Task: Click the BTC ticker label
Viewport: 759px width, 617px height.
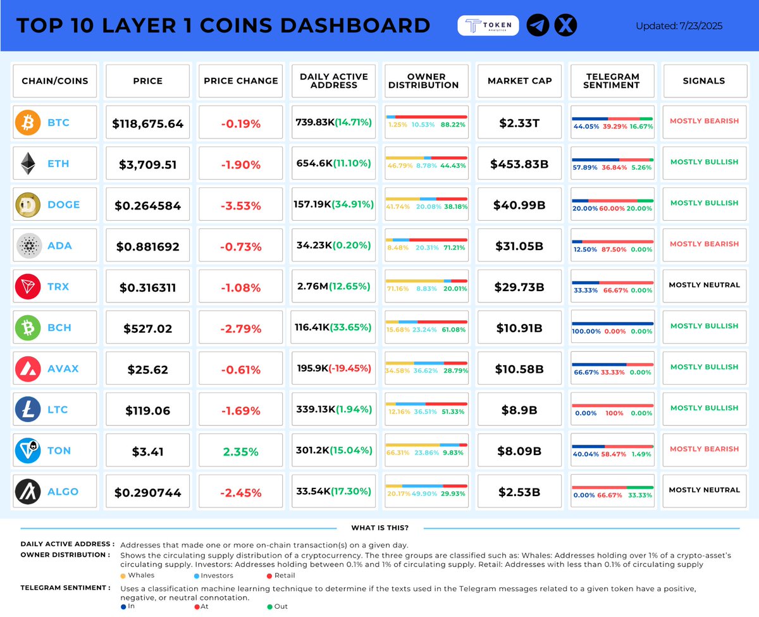Action: tap(58, 123)
